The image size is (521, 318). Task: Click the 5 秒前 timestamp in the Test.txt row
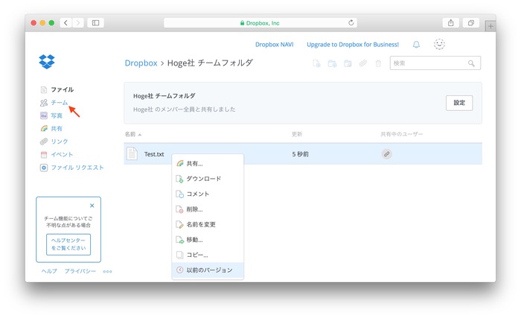(x=301, y=154)
